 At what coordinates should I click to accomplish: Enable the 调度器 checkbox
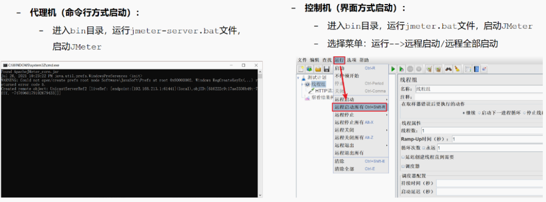403,166
